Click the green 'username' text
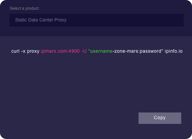Image resolution: width=192 pixels, height=139 pixels. 101,51
